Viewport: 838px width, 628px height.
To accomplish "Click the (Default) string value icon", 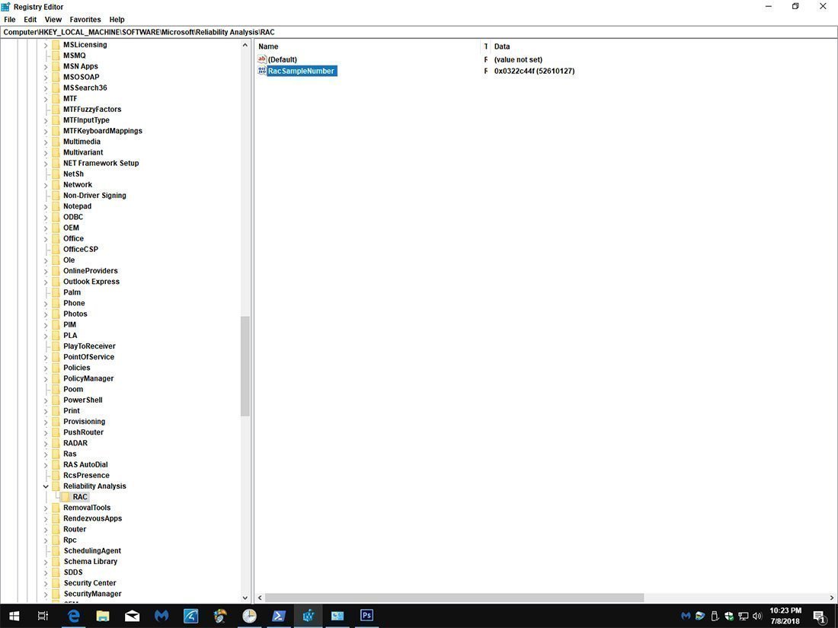I will (x=262, y=59).
